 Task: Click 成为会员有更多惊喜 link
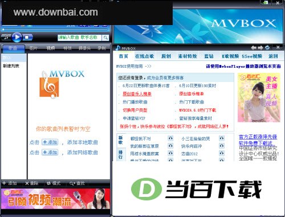[165, 77]
